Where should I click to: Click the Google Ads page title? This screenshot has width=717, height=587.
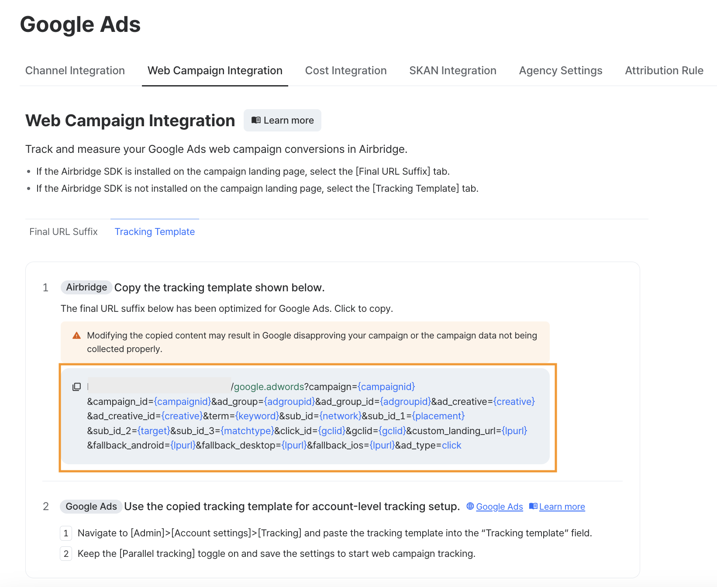pyautogui.click(x=80, y=24)
